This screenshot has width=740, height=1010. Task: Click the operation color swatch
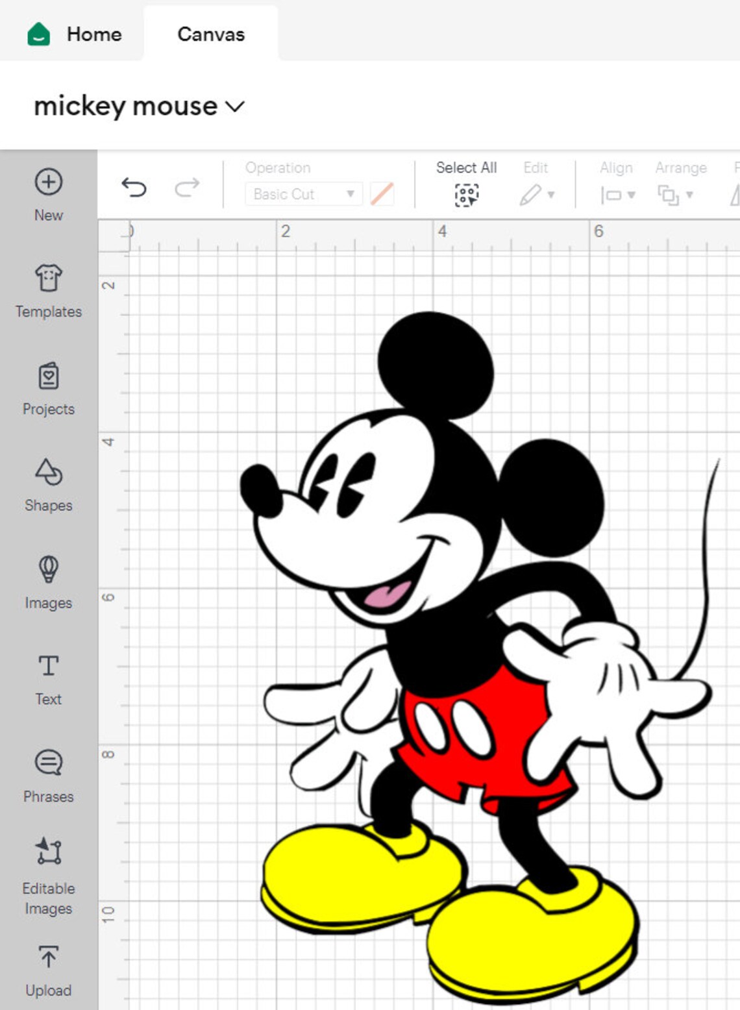(x=382, y=193)
